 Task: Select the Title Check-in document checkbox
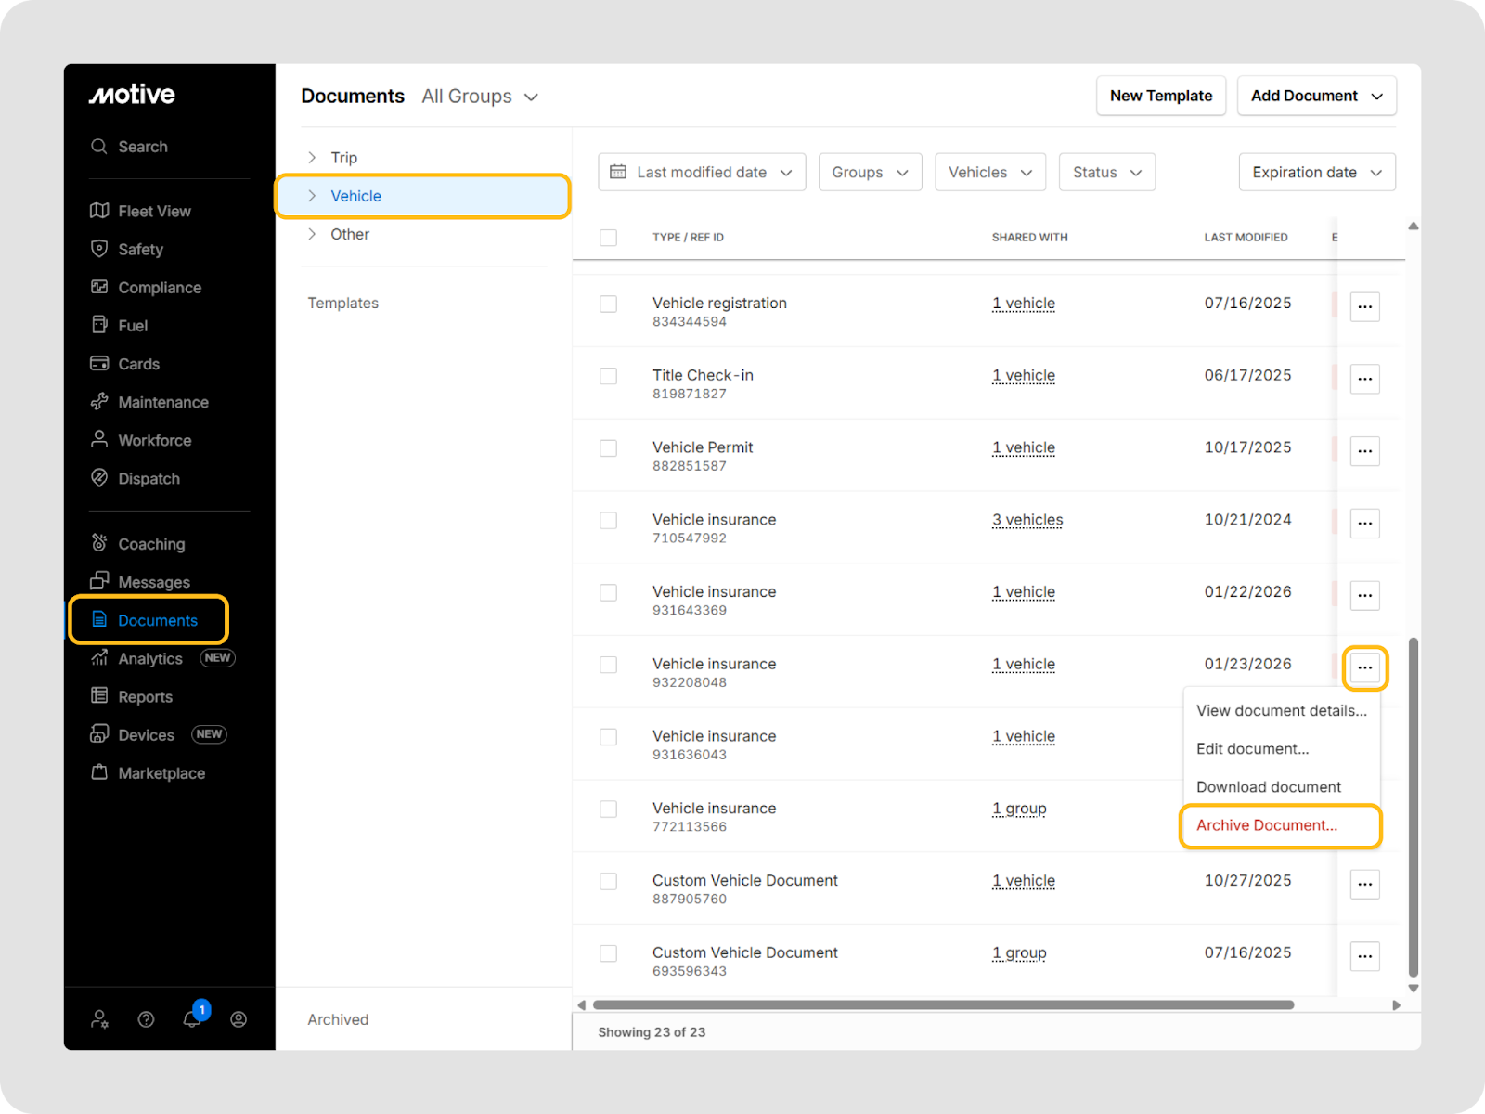pos(609,376)
